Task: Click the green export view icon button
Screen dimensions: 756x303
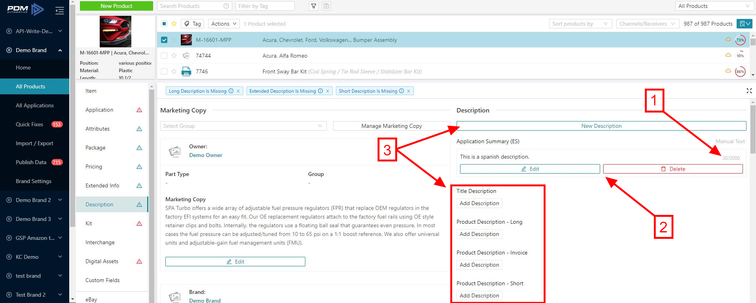Action: point(744,24)
